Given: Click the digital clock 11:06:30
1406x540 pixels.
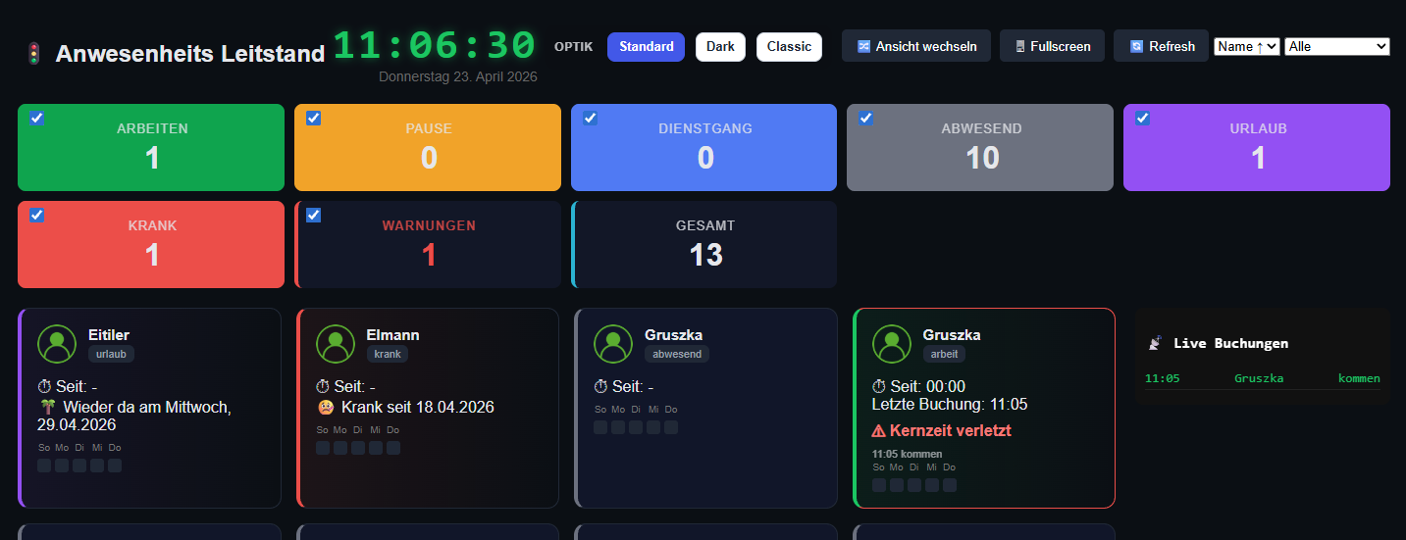Looking at the screenshot, I should click(435, 46).
